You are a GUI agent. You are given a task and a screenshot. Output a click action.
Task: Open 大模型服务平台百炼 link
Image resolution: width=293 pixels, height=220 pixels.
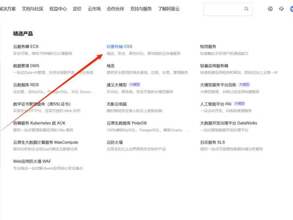(218, 85)
